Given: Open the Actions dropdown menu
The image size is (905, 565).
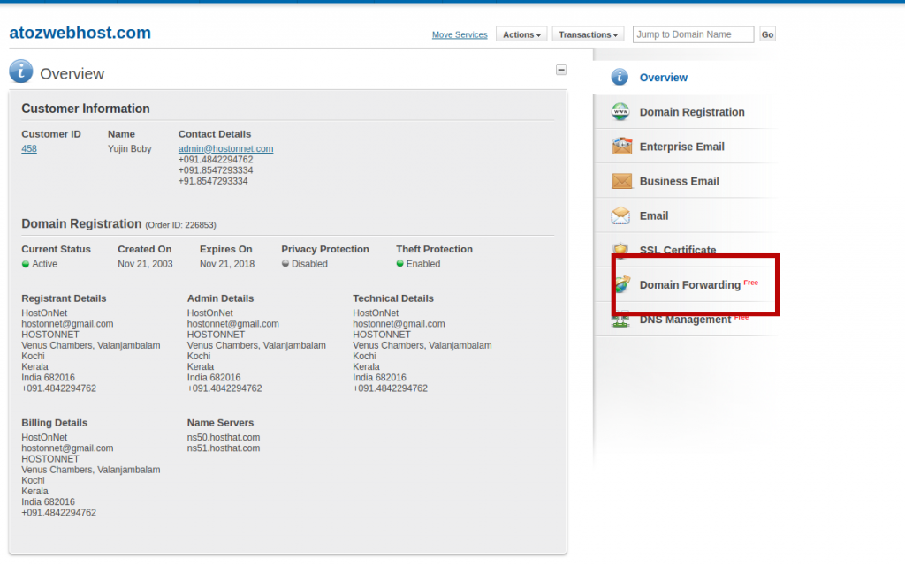Looking at the screenshot, I should 521,34.
